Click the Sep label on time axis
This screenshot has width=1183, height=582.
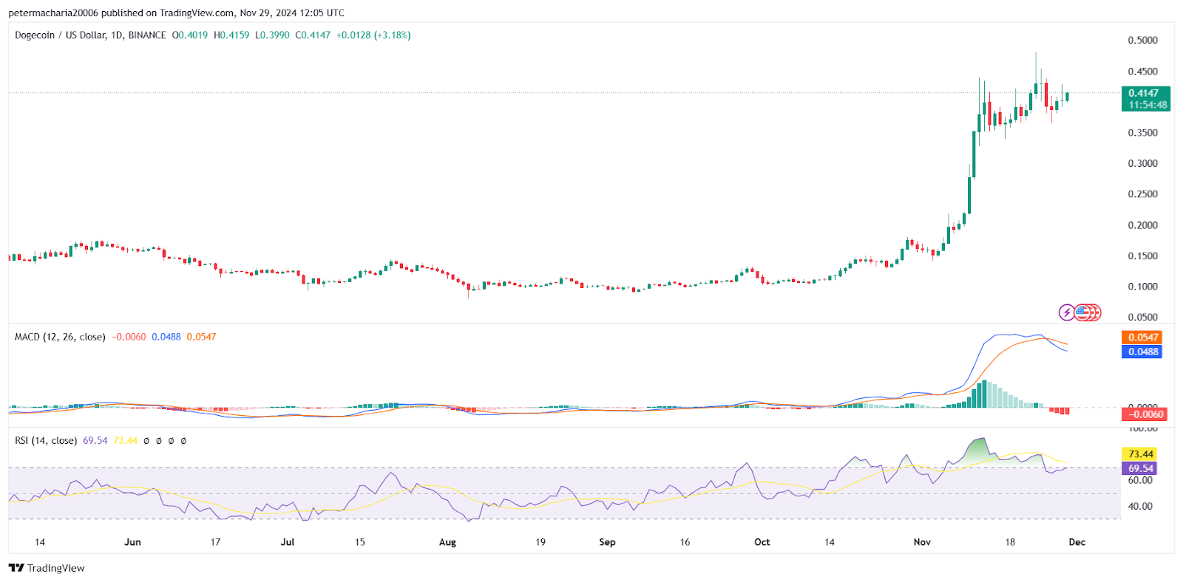607,542
